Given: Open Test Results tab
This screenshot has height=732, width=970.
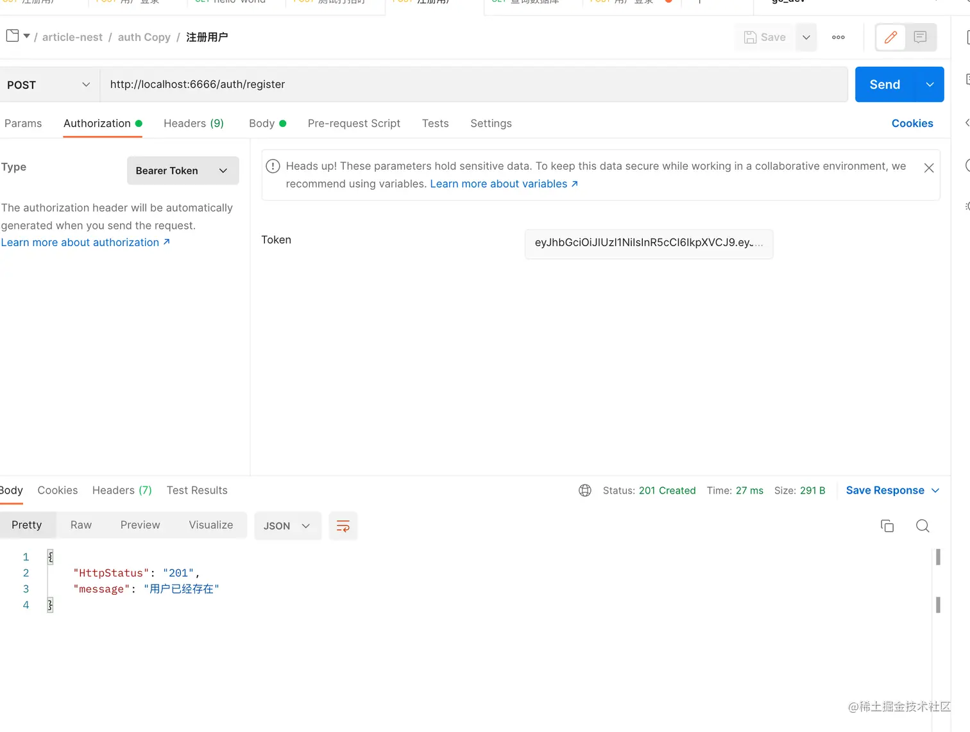Looking at the screenshot, I should 197,490.
